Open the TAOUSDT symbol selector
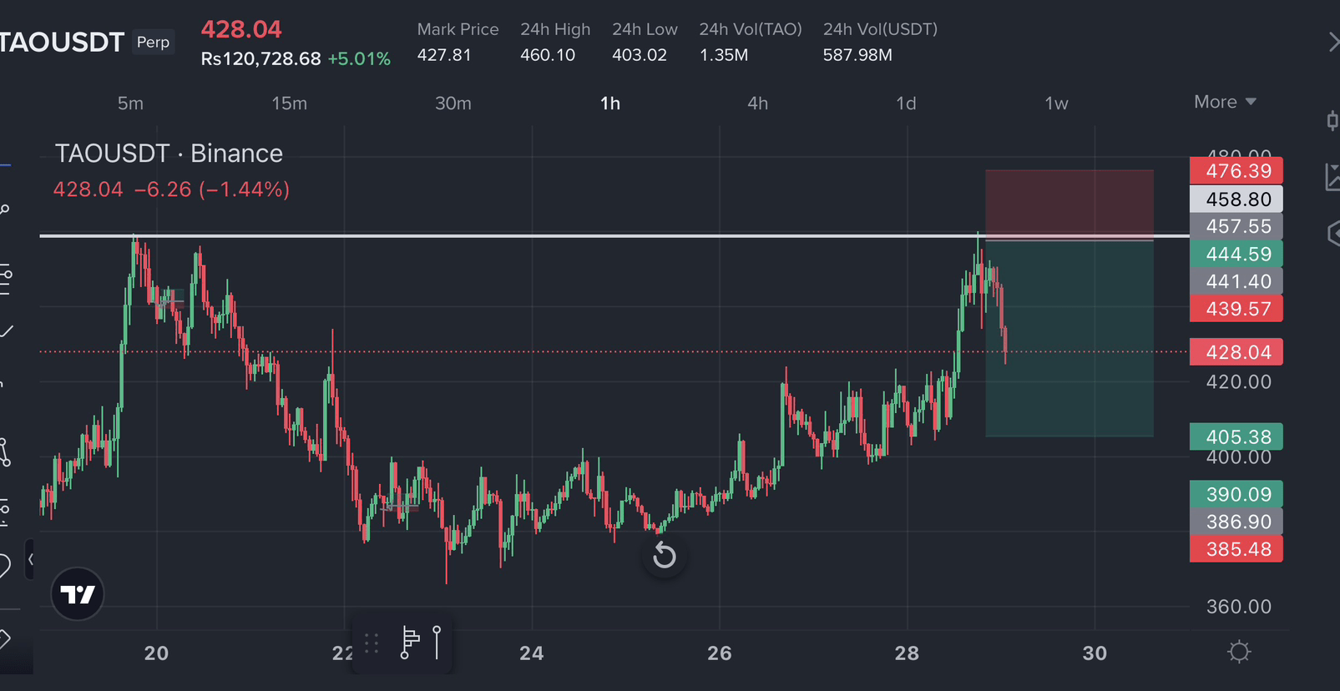 (62, 43)
